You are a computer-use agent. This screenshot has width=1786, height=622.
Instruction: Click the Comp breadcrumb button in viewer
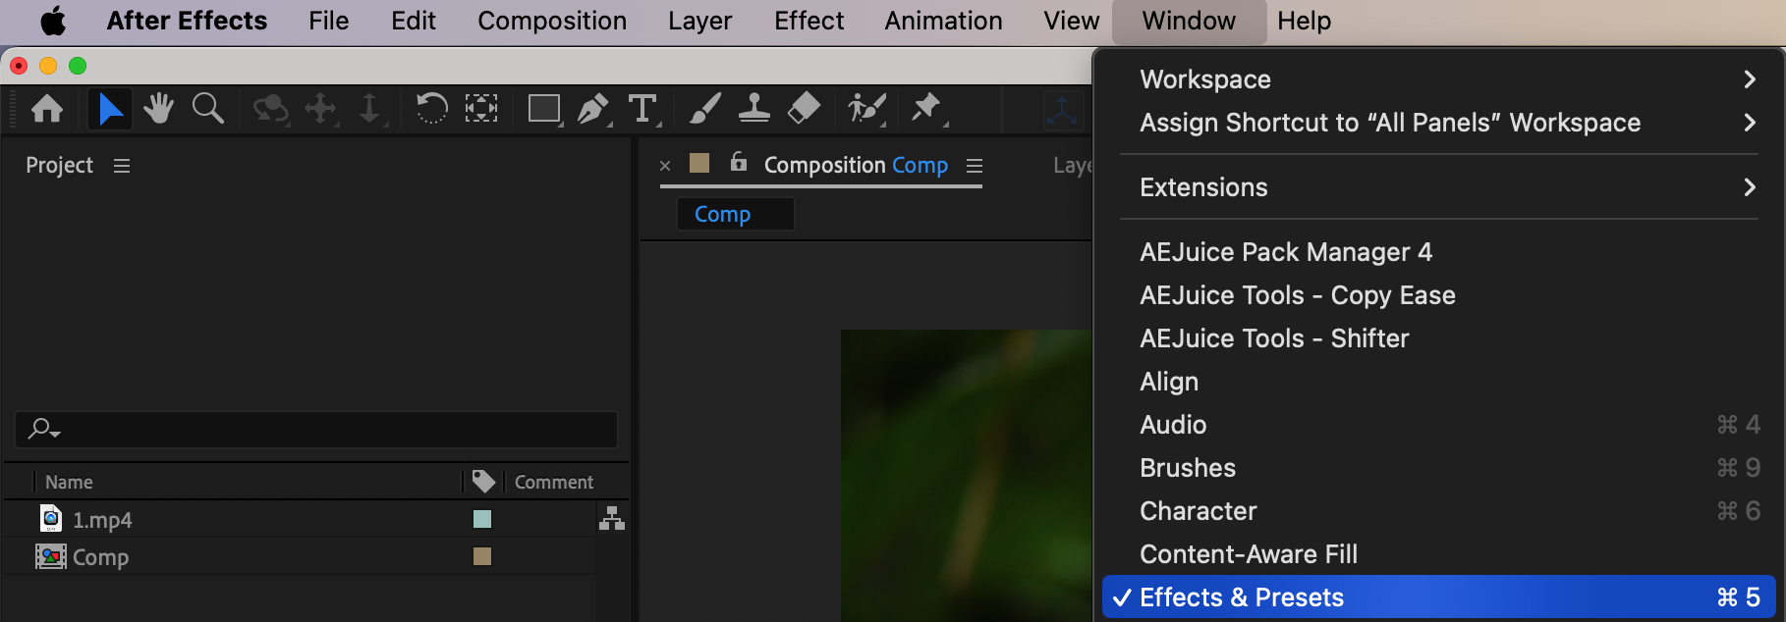click(723, 214)
